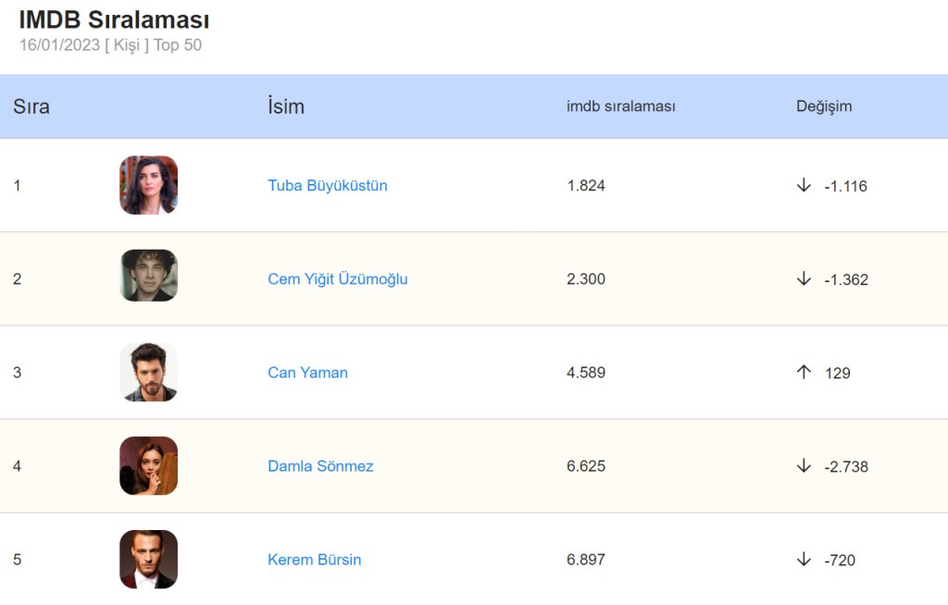Image resolution: width=948 pixels, height=605 pixels.
Task: Sort by imdb sıralaması column header
Action: [621, 106]
